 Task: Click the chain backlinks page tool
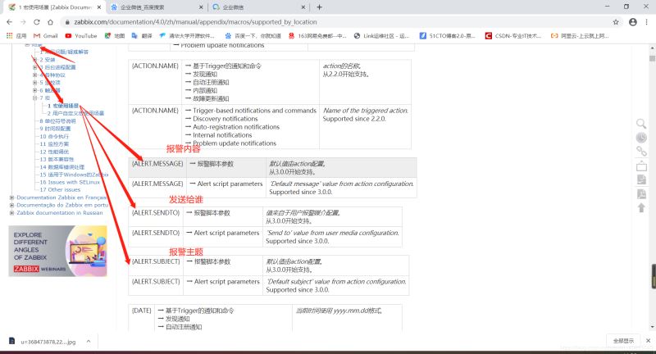641,152
